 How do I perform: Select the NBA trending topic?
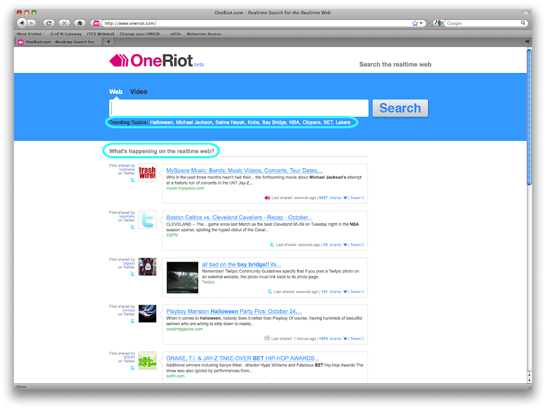(294, 122)
